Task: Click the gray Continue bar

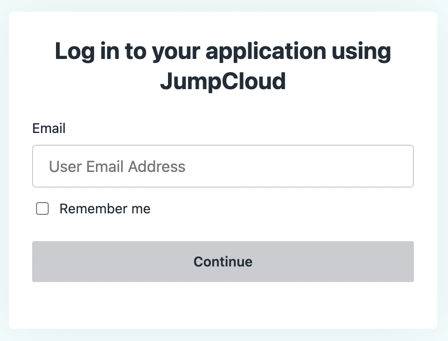Action: coord(223,262)
